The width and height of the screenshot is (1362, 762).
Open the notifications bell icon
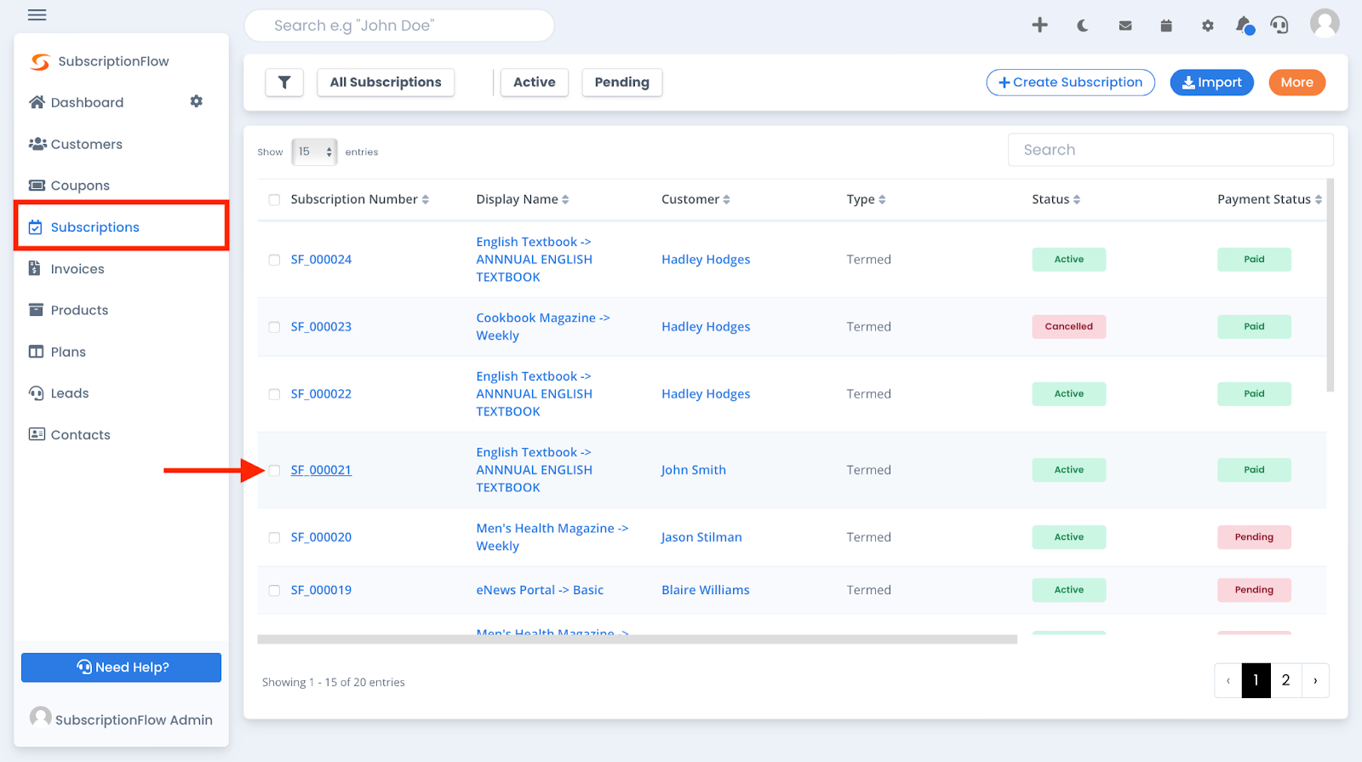[1245, 25]
